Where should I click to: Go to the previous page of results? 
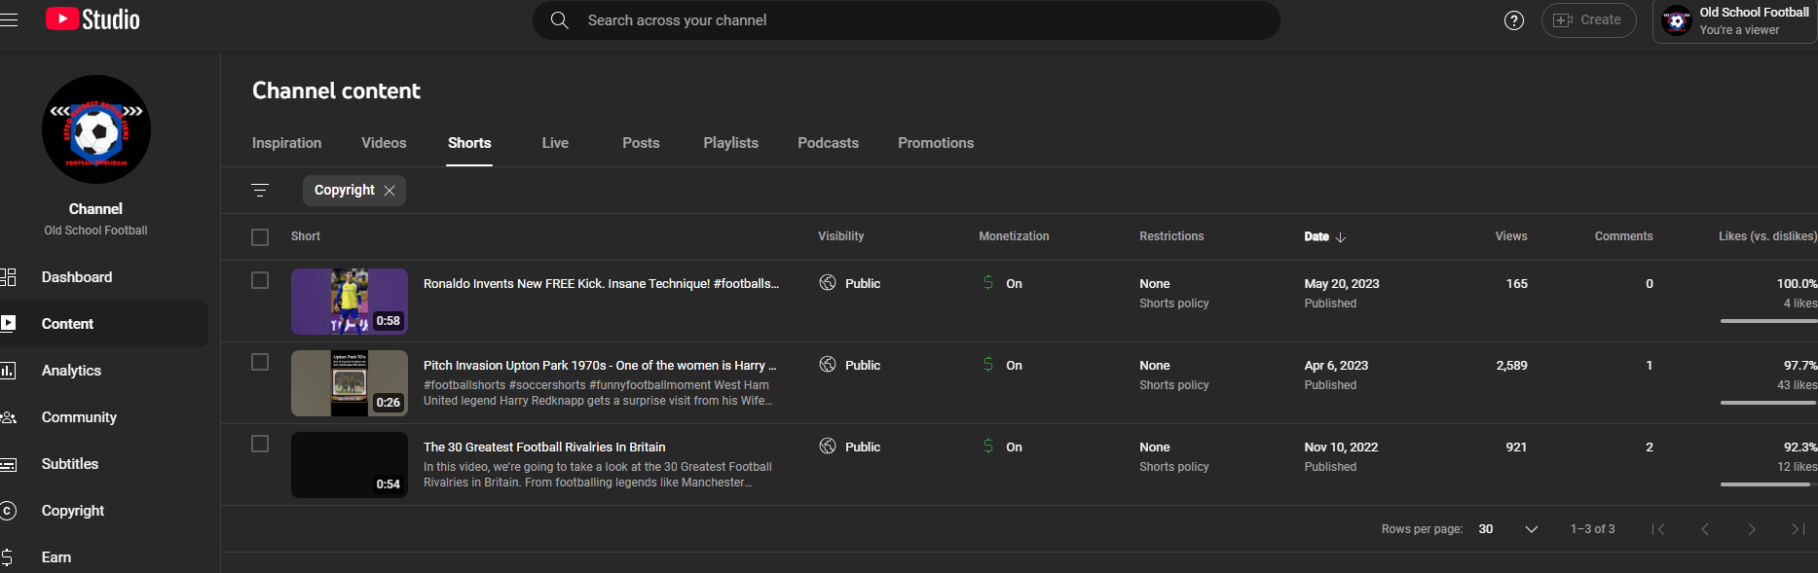[1705, 529]
